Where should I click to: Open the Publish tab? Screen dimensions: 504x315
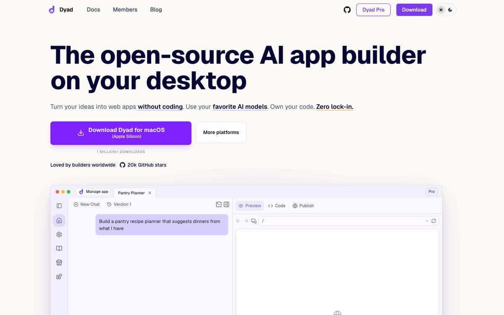pos(303,206)
